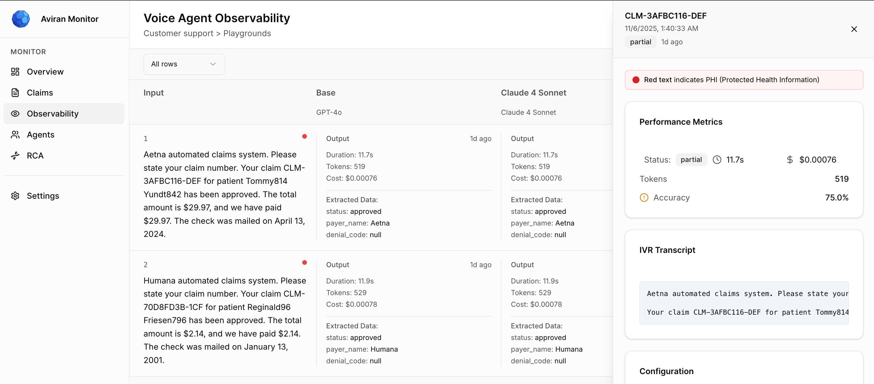The width and height of the screenshot is (874, 384).
Task: Click the Playgrounds breadcrumb link
Action: pyautogui.click(x=247, y=33)
